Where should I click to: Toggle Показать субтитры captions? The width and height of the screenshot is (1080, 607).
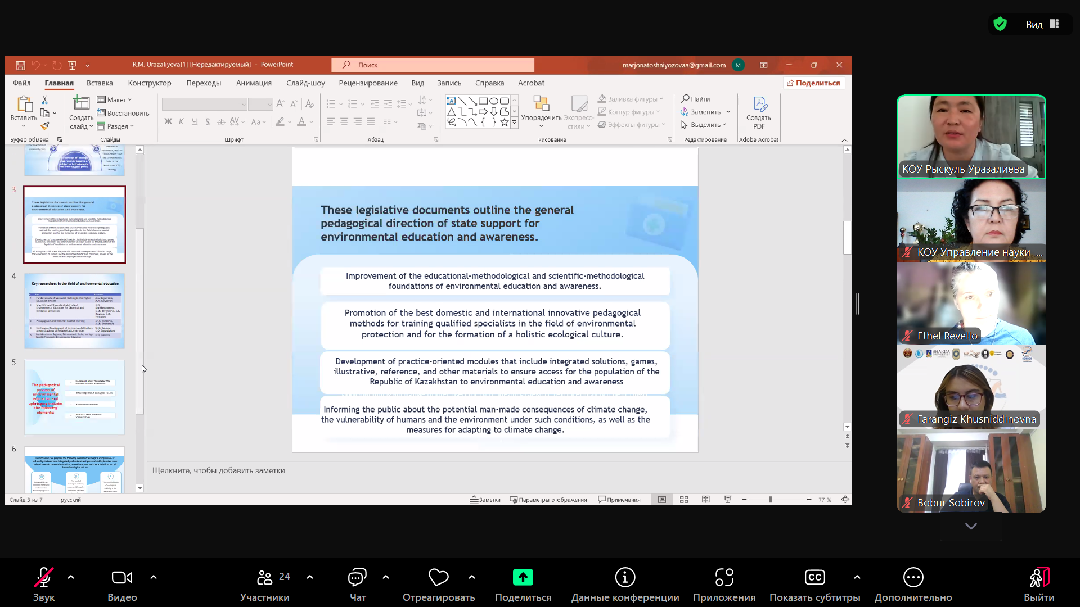pos(815,585)
